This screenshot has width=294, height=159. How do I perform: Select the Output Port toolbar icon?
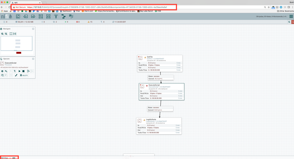[33, 16]
